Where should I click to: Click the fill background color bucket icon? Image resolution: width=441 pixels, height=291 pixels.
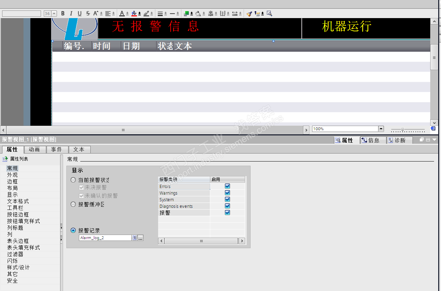tap(134, 14)
